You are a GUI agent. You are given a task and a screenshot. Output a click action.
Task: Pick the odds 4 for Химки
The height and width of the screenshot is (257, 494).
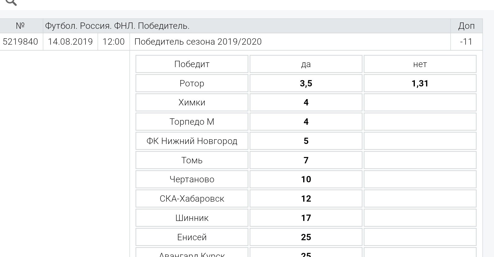306,103
